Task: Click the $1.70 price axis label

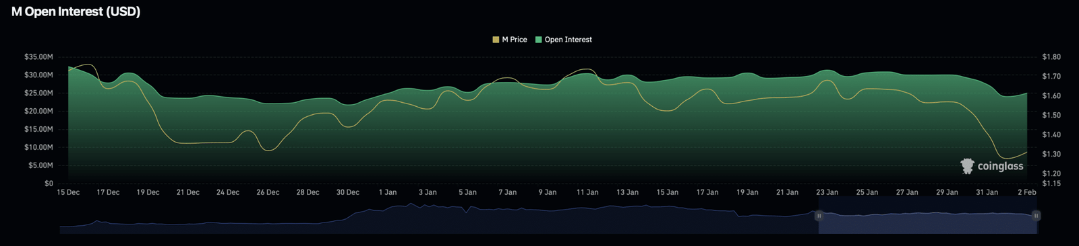Action: coord(1051,77)
